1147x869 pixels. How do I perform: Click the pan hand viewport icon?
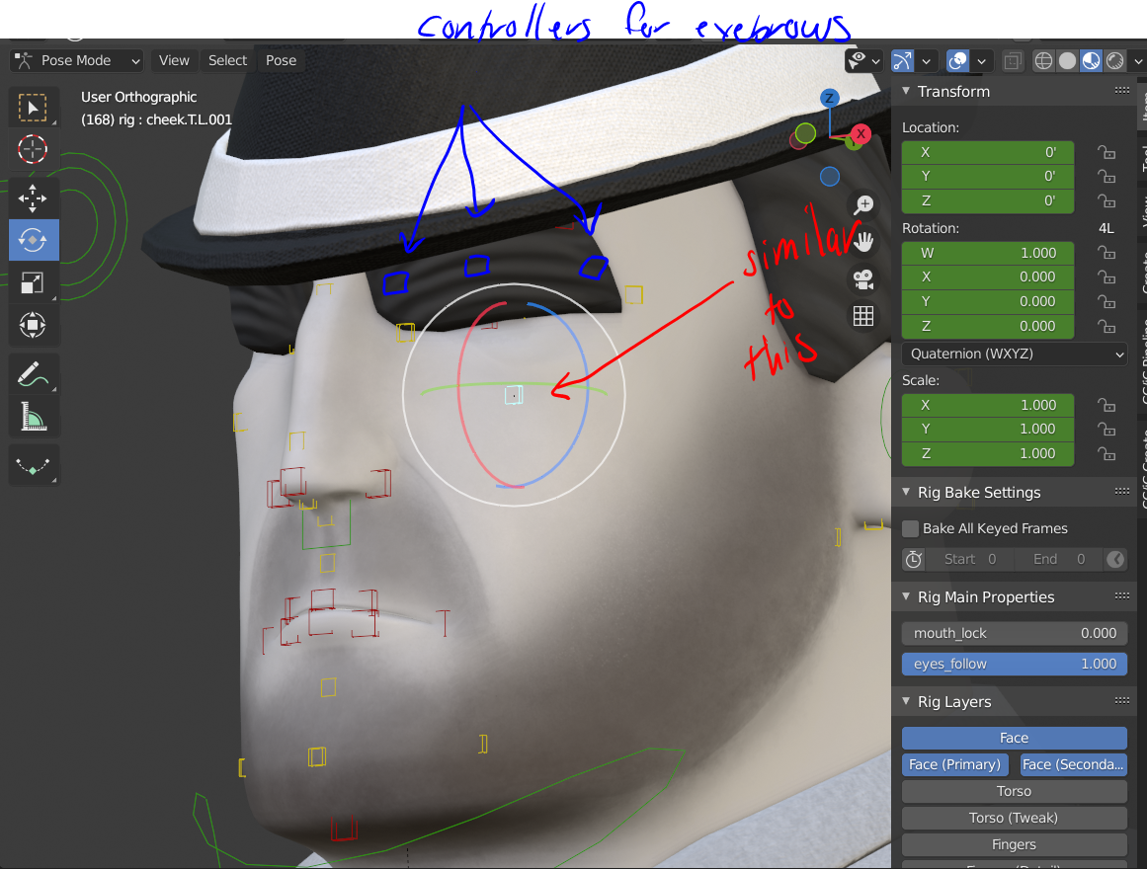(863, 242)
